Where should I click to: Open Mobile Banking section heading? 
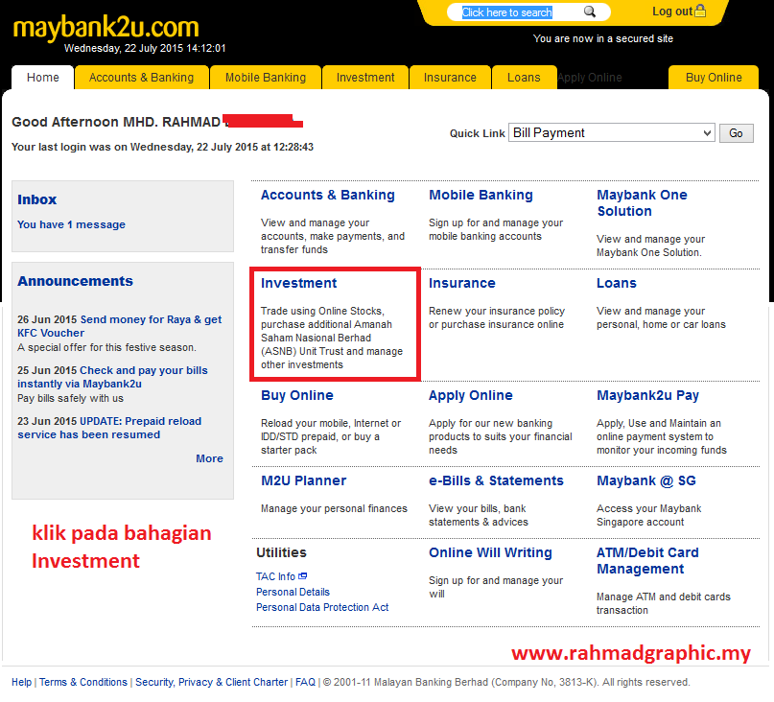point(481,195)
